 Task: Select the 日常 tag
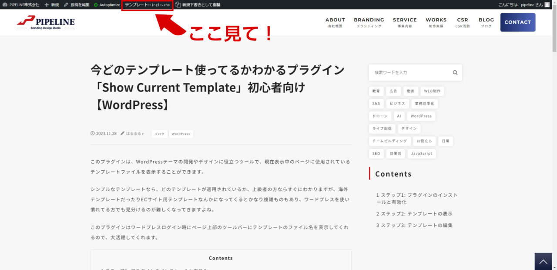[x=446, y=141]
